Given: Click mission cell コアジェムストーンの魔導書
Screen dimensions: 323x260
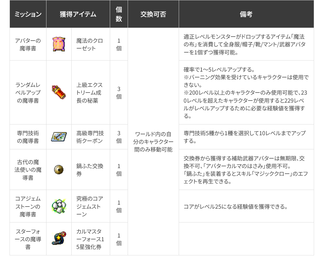Looking at the screenshot, I should click(x=28, y=207).
